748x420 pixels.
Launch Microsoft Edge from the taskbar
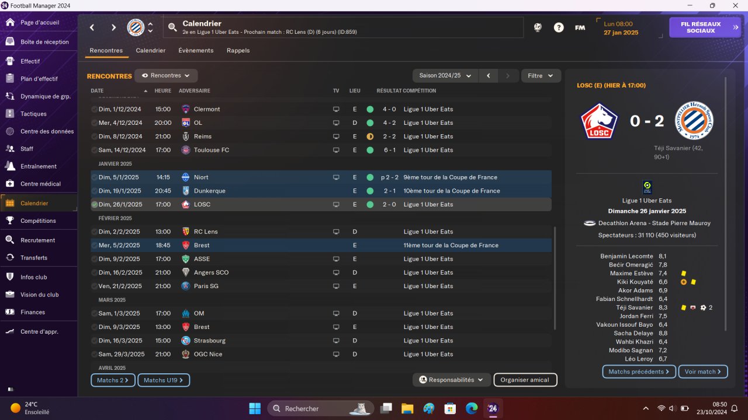(471, 408)
